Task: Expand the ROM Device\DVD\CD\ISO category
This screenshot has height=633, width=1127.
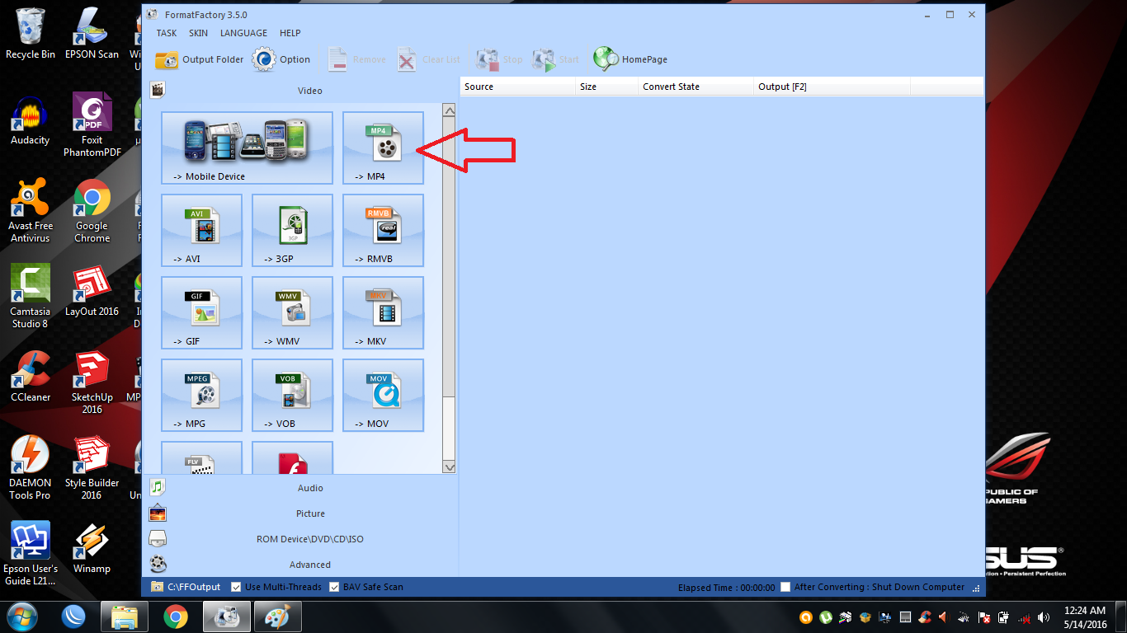Action: pos(300,539)
